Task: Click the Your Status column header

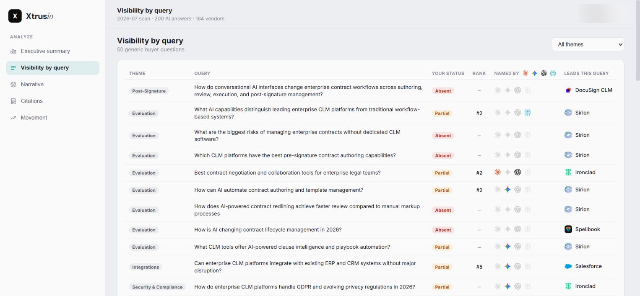Action: click(448, 73)
